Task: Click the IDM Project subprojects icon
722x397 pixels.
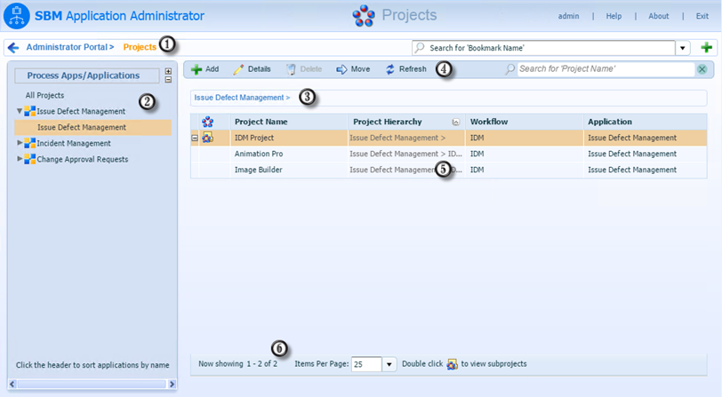Action: coord(208,138)
